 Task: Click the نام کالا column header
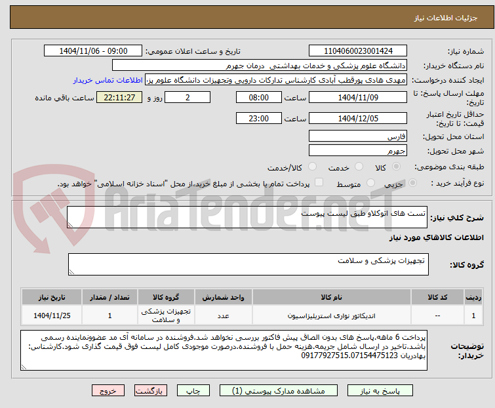[x=332, y=297]
